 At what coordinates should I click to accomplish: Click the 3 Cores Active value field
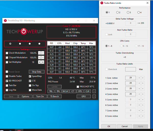pos(131,89)
